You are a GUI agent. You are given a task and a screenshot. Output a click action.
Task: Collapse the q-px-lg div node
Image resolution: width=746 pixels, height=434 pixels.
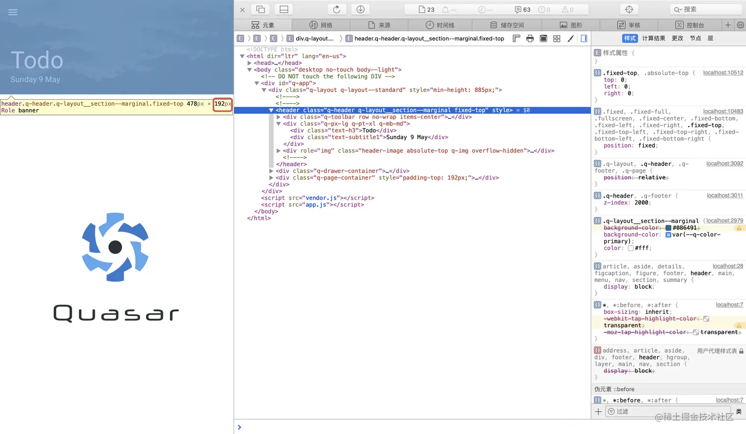(278, 124)
